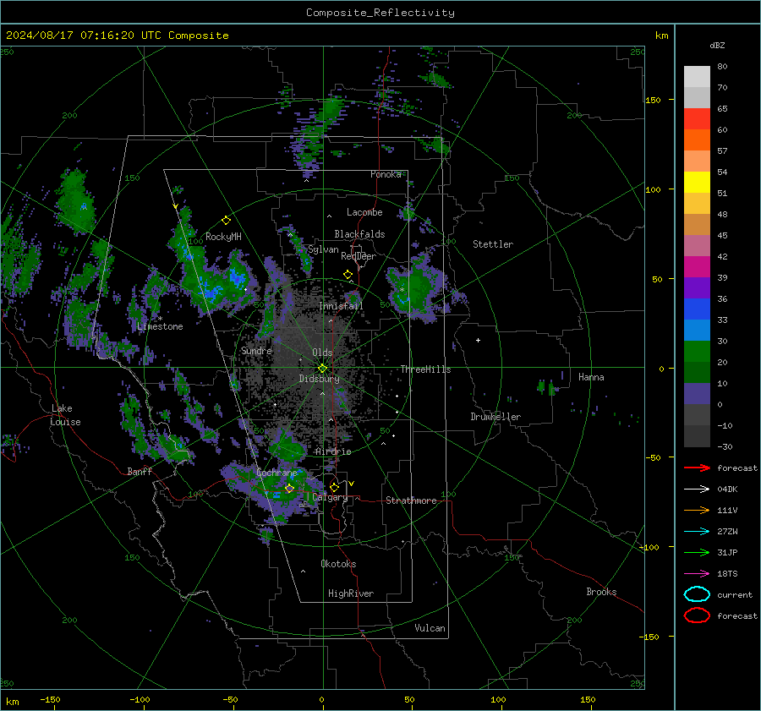This screenshot has width=761, height=711.
Task: Click the green 31JP arrow icon
Action: (697, 552)
